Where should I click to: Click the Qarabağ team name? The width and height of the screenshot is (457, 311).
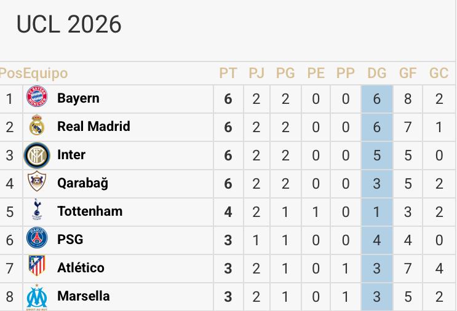82,183
